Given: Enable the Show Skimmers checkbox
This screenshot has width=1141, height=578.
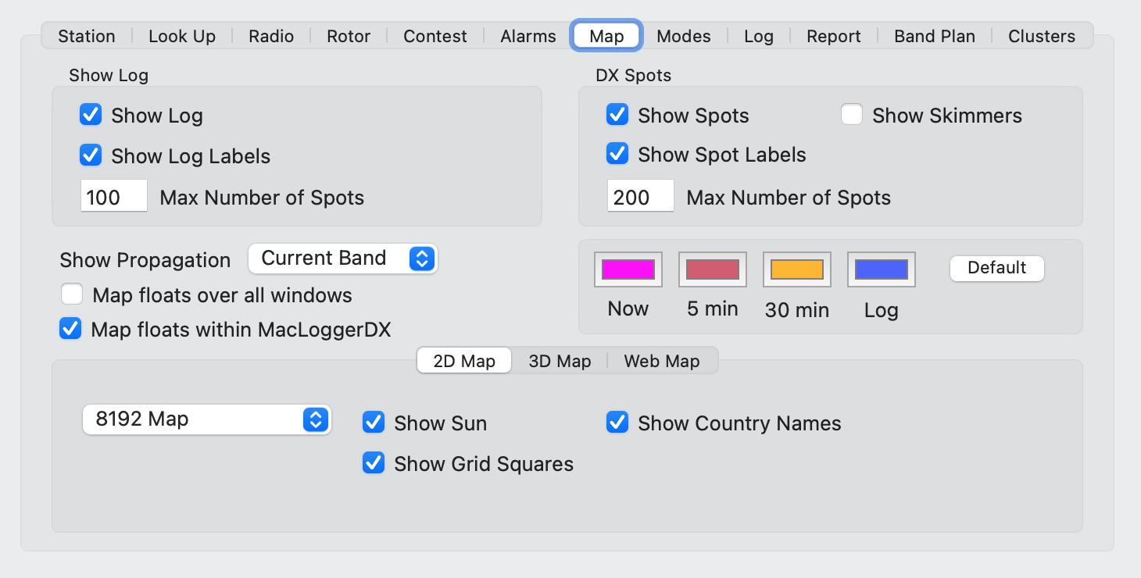Looking at the screenshot, I should [851, 114].
